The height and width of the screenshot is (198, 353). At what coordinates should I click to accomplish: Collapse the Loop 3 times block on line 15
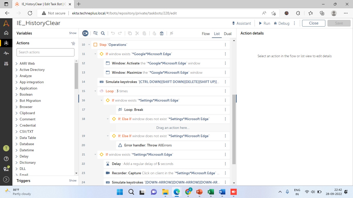coord(95,91)
